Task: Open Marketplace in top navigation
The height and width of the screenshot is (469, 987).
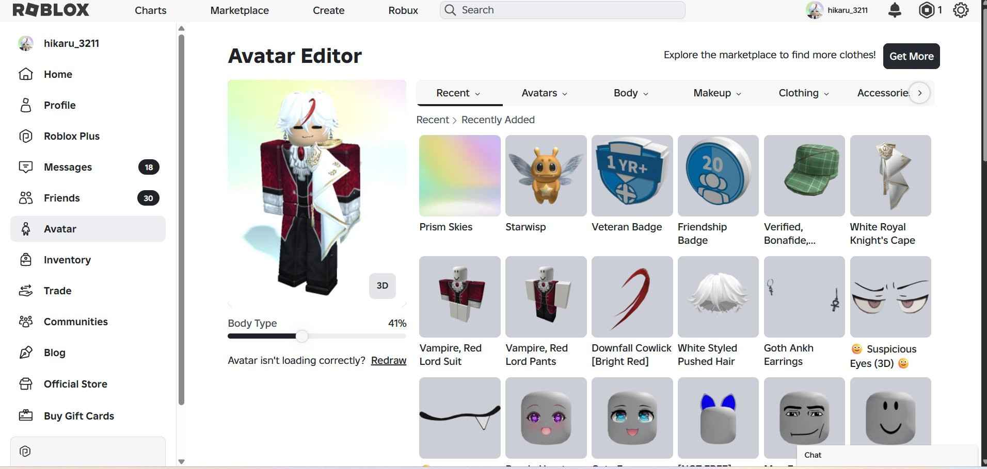Action: click(x=240, y=10)
